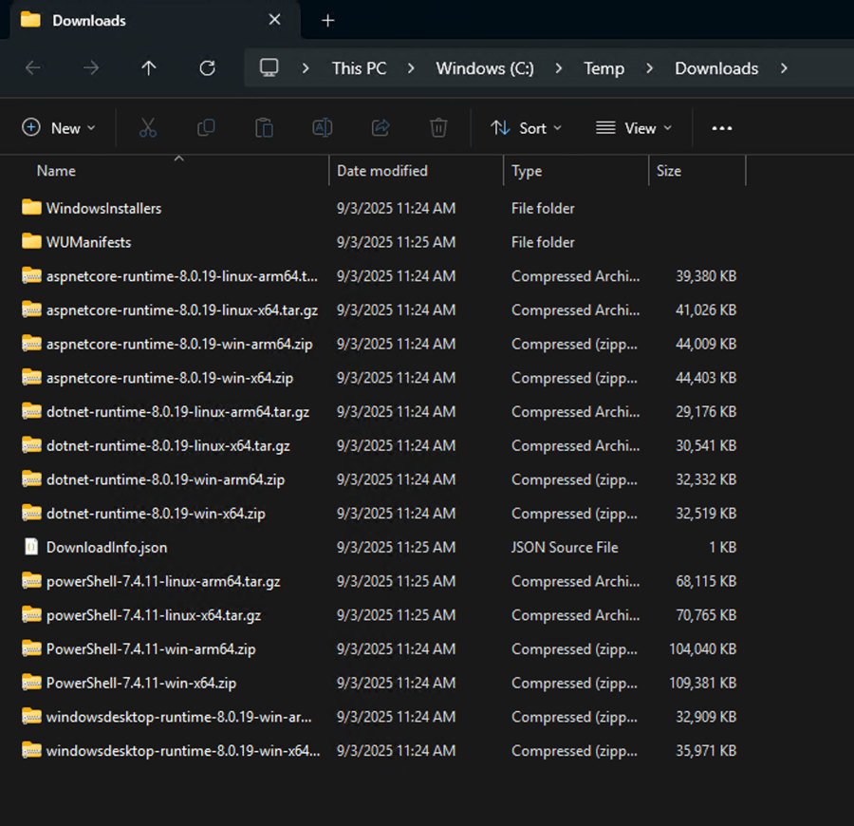The width and height of the screenshot is (854, 826).
Task: Open the Sort dropdown menu
Action: point(526,128)
